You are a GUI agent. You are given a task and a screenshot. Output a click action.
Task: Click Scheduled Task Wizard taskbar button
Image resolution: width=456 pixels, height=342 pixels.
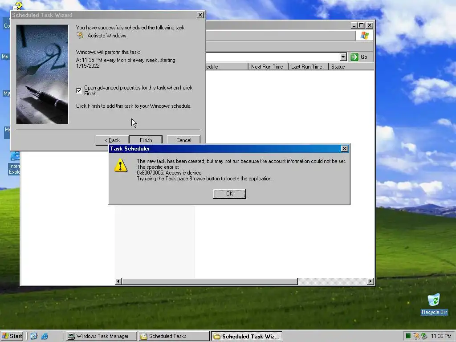[247, 336]
